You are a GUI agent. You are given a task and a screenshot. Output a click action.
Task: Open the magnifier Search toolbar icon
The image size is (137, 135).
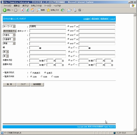click(x=38, y=10)
